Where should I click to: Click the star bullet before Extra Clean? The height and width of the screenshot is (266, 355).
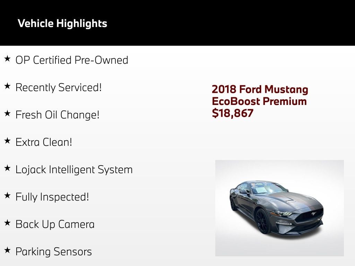(7, 141)
